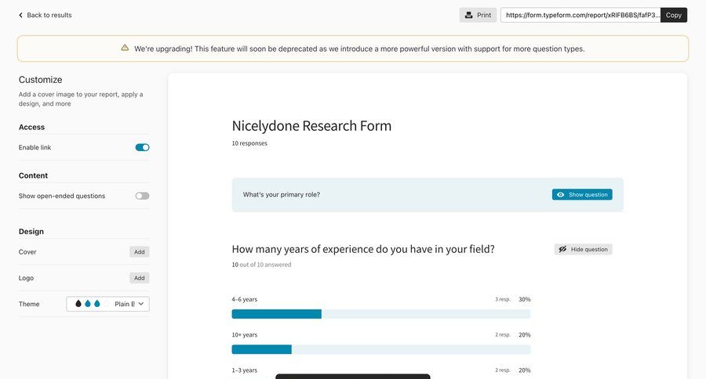
Task: Turn on Show open-ended questions toggle
Action: (x=142, y=196)
